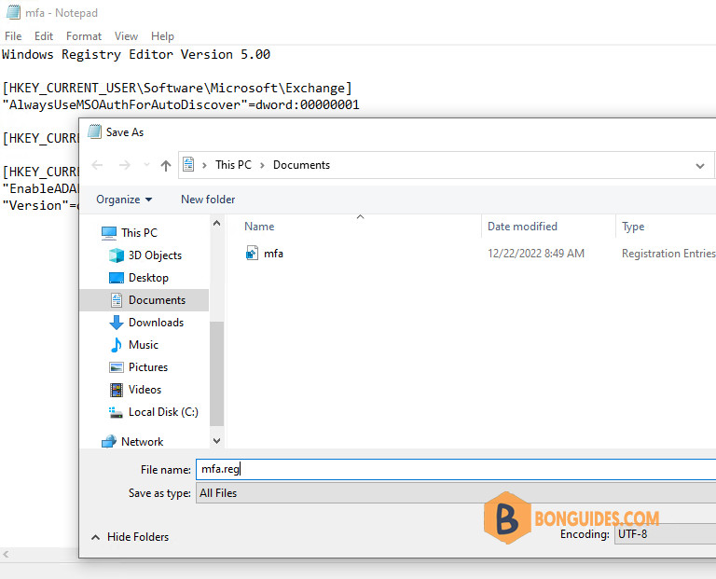Click the Save As dialog title icon
This screenshot has height=579, width=716.
coord(94,132)
